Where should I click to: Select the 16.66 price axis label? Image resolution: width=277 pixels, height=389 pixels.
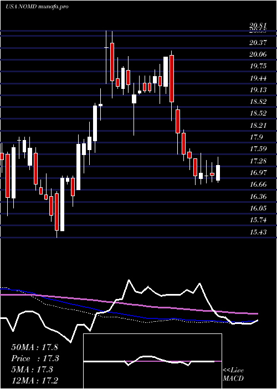coord(258,184)
